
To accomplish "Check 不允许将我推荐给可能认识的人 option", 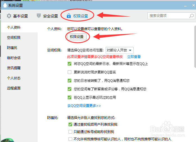I will pyautogui.click(x=70, y=139).
